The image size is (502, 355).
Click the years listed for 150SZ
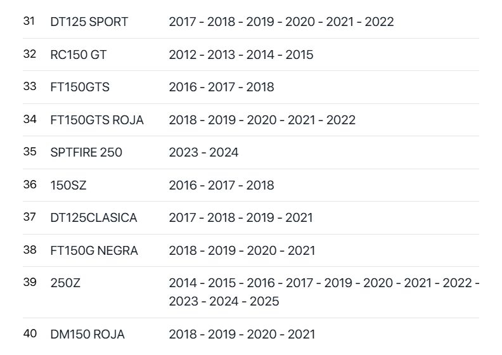click(x=221, y=186)
